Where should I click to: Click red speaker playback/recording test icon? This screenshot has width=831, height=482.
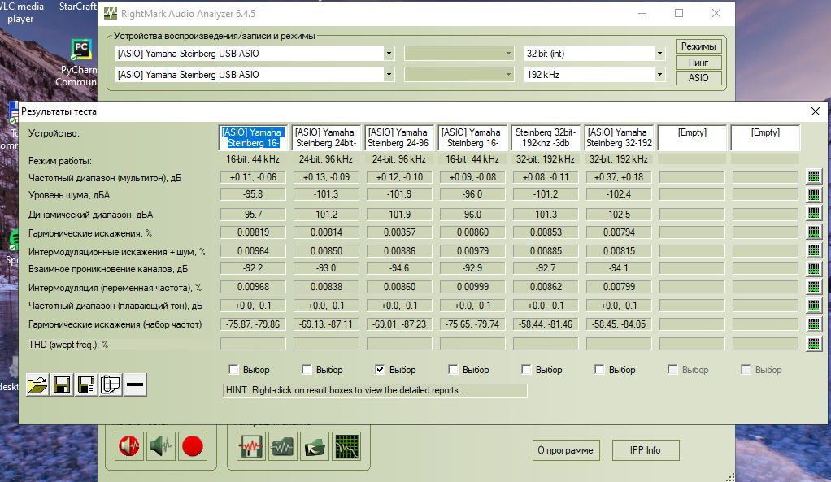[129, 446]
